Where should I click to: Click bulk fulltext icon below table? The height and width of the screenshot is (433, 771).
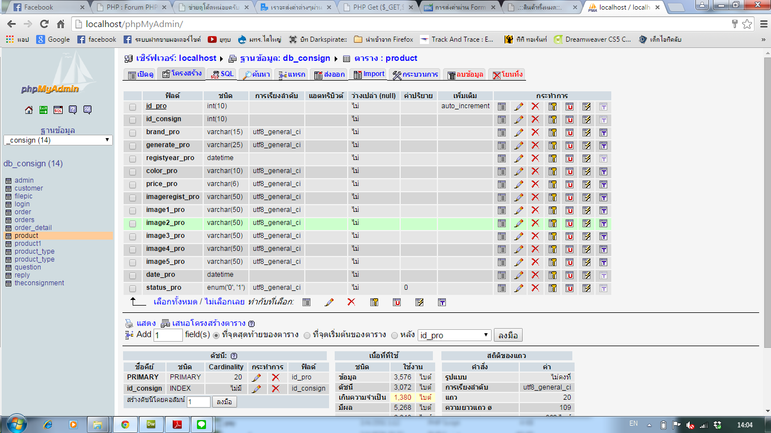[442, 302]
